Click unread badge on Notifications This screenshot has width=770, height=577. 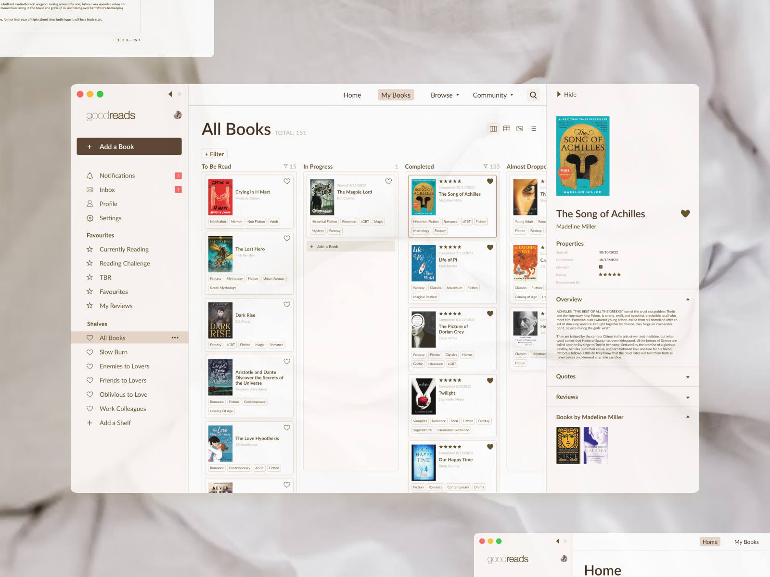(178, 176)
